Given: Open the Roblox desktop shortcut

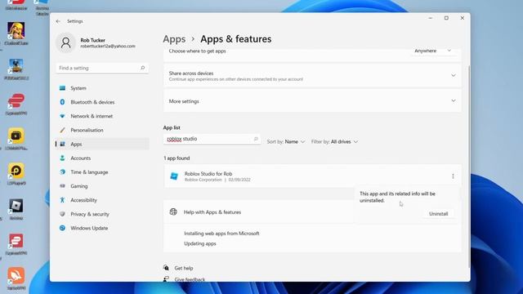Looking at the screenshot, I should (x=16, y=208).
